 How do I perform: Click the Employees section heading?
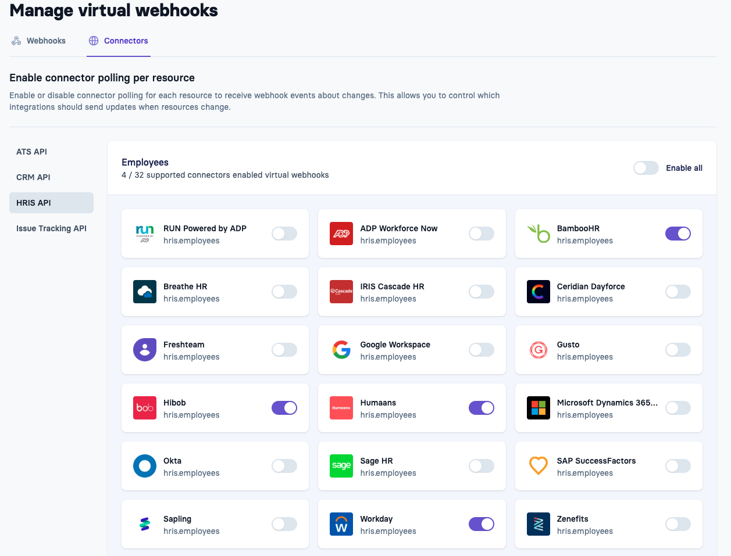click(x=145, y=163)
